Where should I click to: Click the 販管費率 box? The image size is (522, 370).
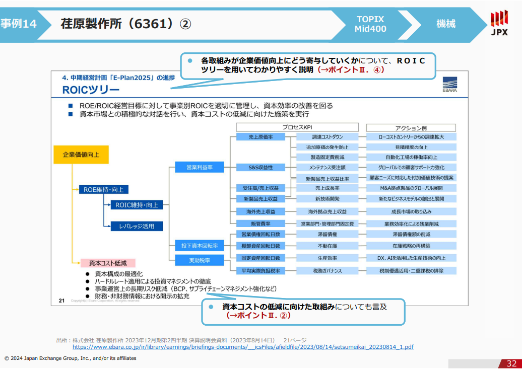(x=260, y=224)
